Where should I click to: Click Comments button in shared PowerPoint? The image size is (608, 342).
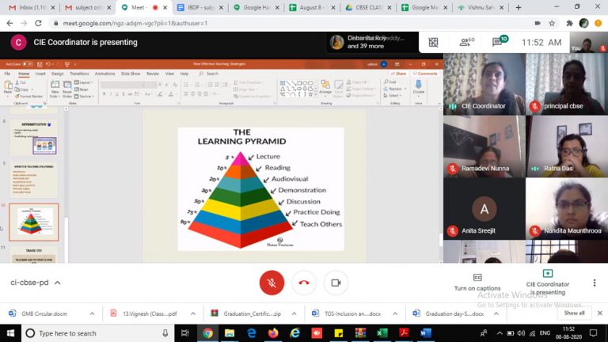(425, 74)
